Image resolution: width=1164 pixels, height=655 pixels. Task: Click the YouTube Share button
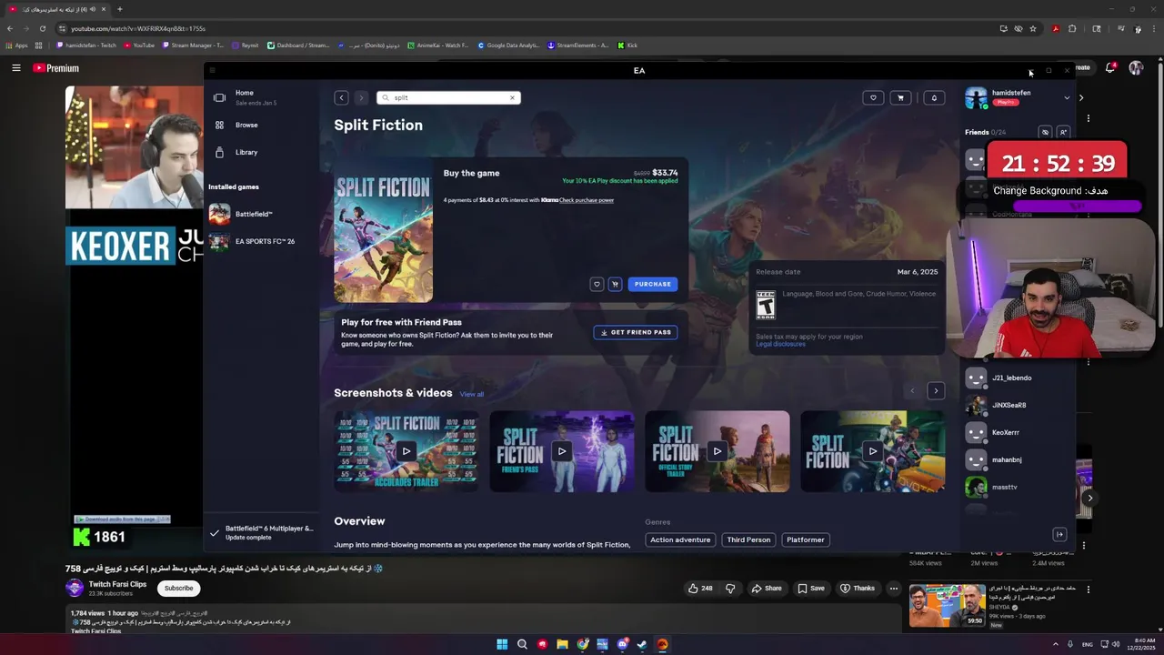click(x=767, y=589)
